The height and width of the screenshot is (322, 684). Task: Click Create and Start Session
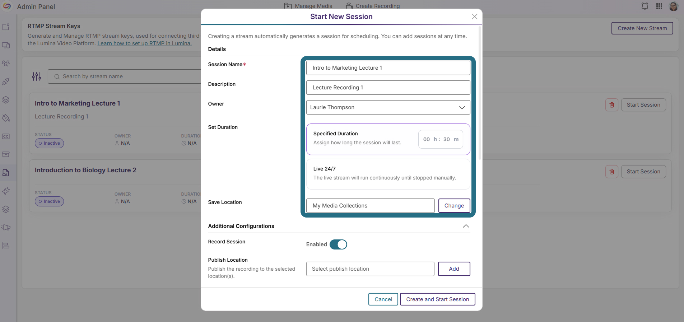click(438, 299)
